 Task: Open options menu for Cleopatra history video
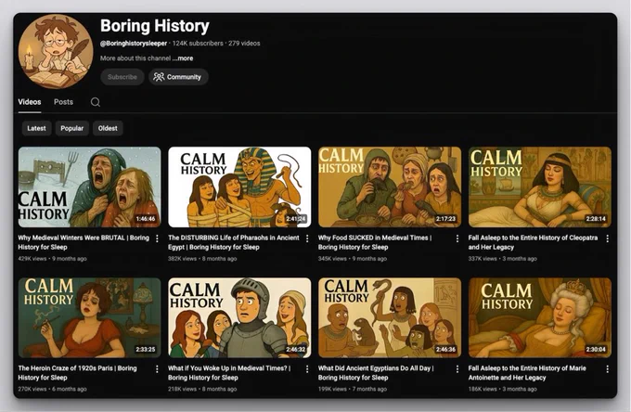[x=607, y=238]
